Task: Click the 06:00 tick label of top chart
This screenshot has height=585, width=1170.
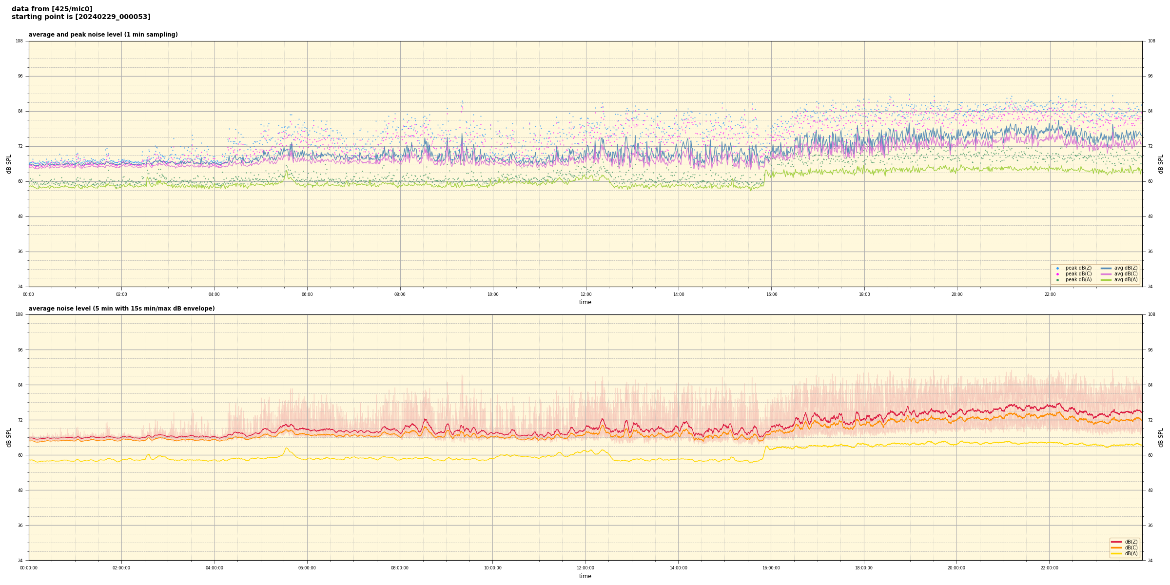Action: 307,294
